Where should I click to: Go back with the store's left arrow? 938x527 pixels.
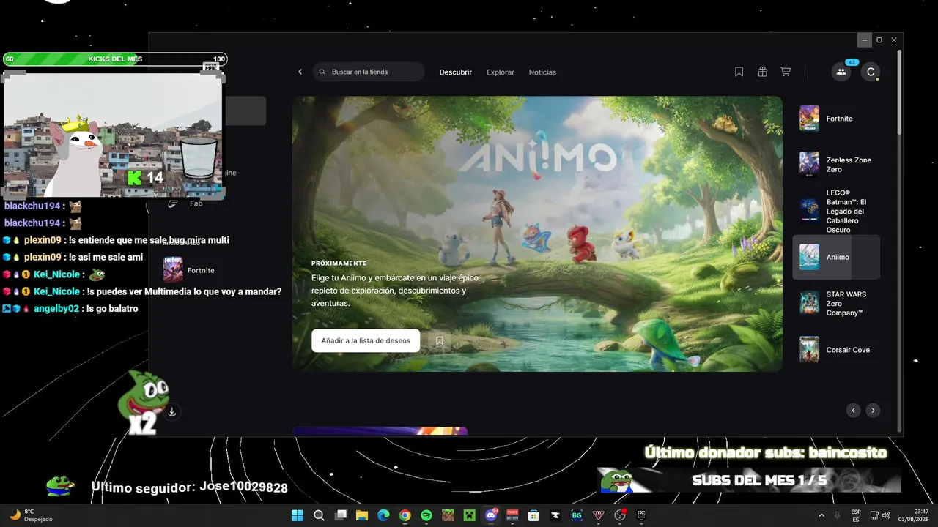tap(300, 72)
